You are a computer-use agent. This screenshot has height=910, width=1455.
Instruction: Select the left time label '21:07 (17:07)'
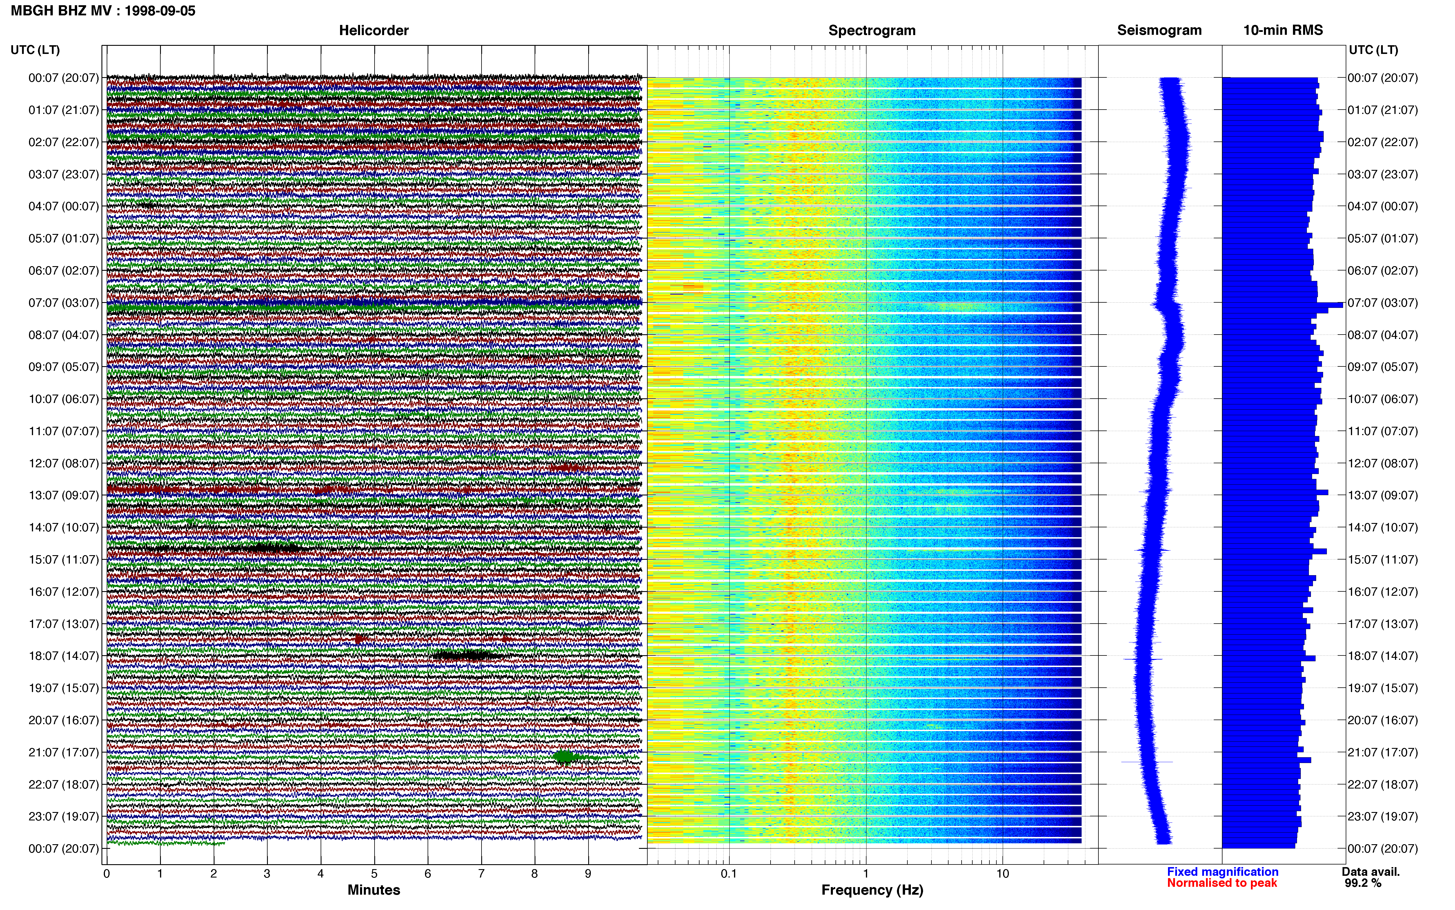click(63, 752)
